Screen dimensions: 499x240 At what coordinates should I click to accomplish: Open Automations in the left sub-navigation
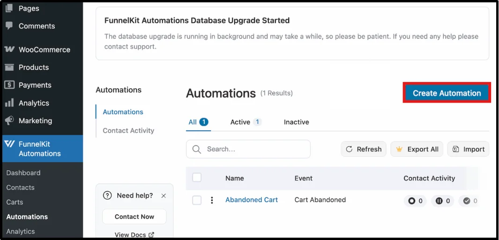(123, 112)
